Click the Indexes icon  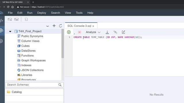coord(19,65)
